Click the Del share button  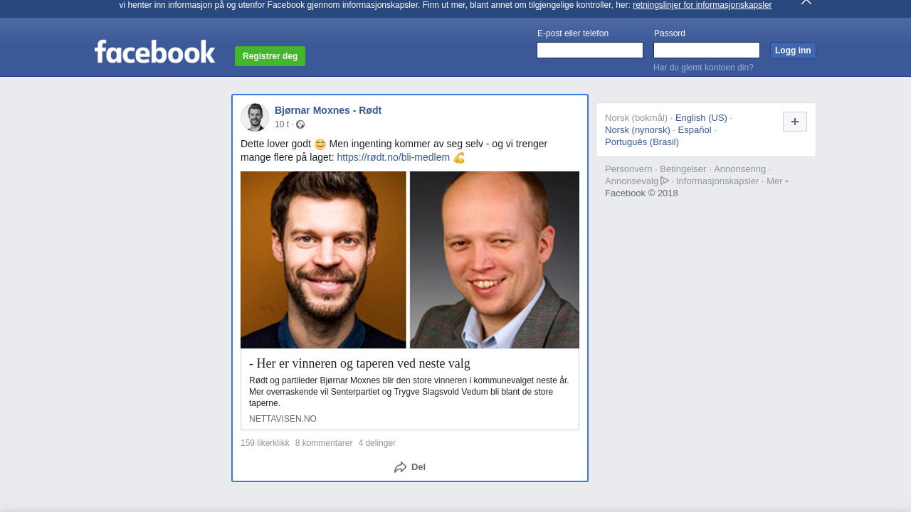410,467
